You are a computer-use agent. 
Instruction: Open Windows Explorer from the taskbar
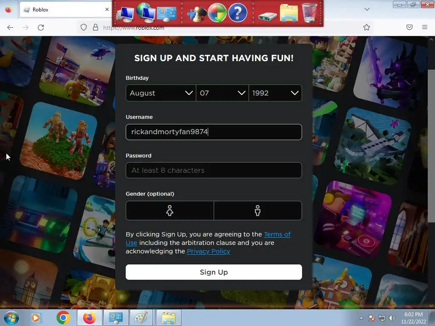point(169,318)
